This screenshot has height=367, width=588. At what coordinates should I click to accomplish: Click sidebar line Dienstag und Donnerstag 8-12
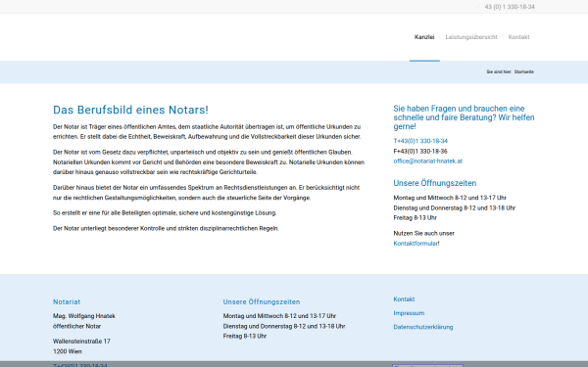[x=454, y=207]
